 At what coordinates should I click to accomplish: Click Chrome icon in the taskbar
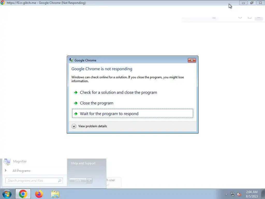coord(23,194)
